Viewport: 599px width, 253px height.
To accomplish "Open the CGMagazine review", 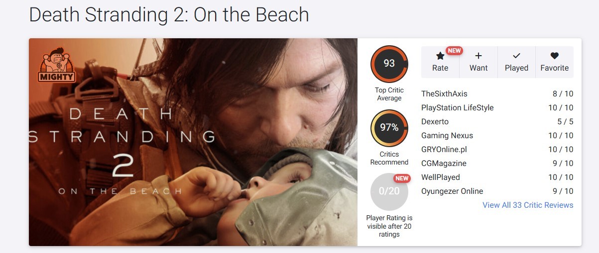I will click(444, 163).
